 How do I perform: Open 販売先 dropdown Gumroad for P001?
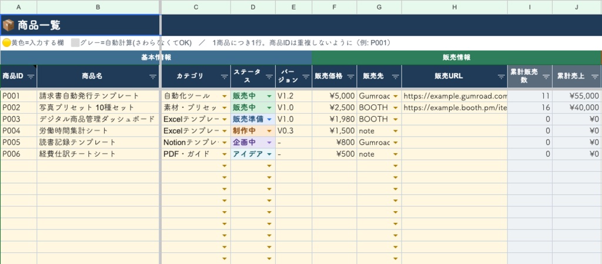(396, 96)
